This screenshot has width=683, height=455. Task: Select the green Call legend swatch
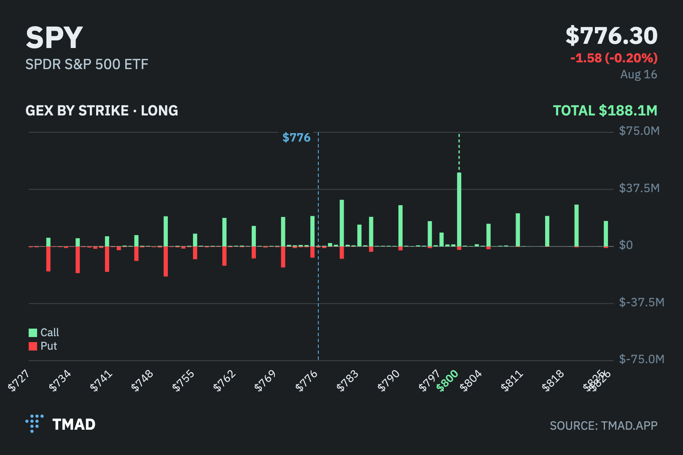tap(33, 333)
